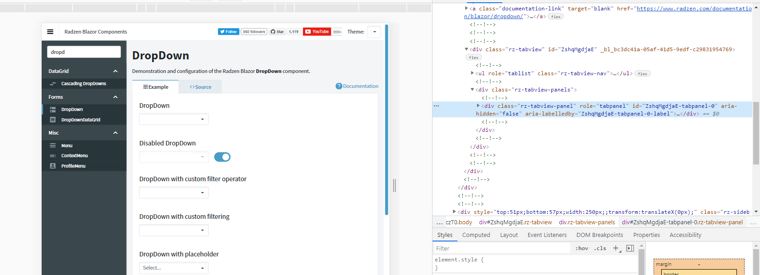
Task: Switch to the DOM Breakpoints tab
Action: coord(600,235)
